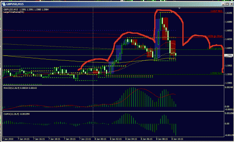Viewport: 234px width, 142px height.
Task: Click the current price tag 1.5984
Action: click(x=229, y=55)
